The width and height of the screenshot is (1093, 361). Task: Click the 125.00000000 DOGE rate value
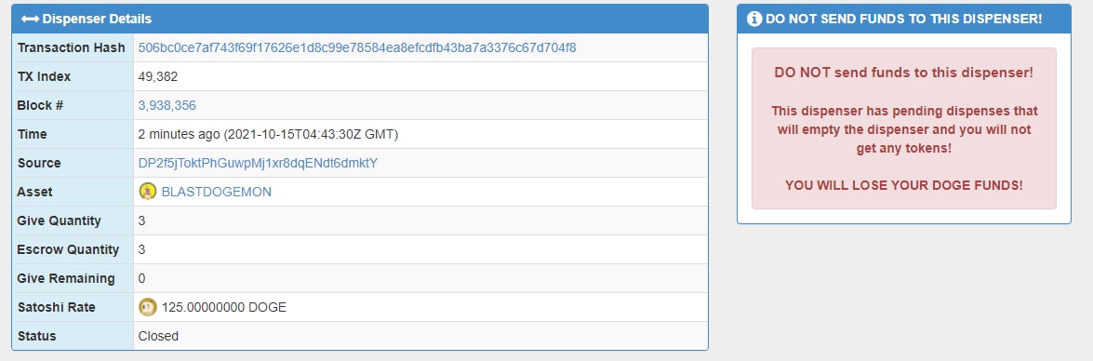(224, 307)
